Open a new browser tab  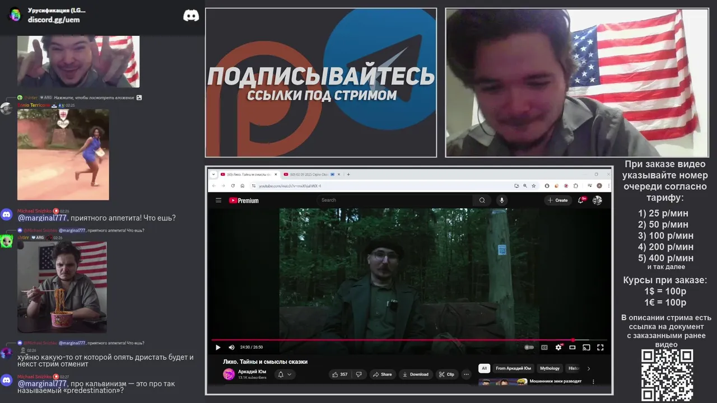coord(348,174)
